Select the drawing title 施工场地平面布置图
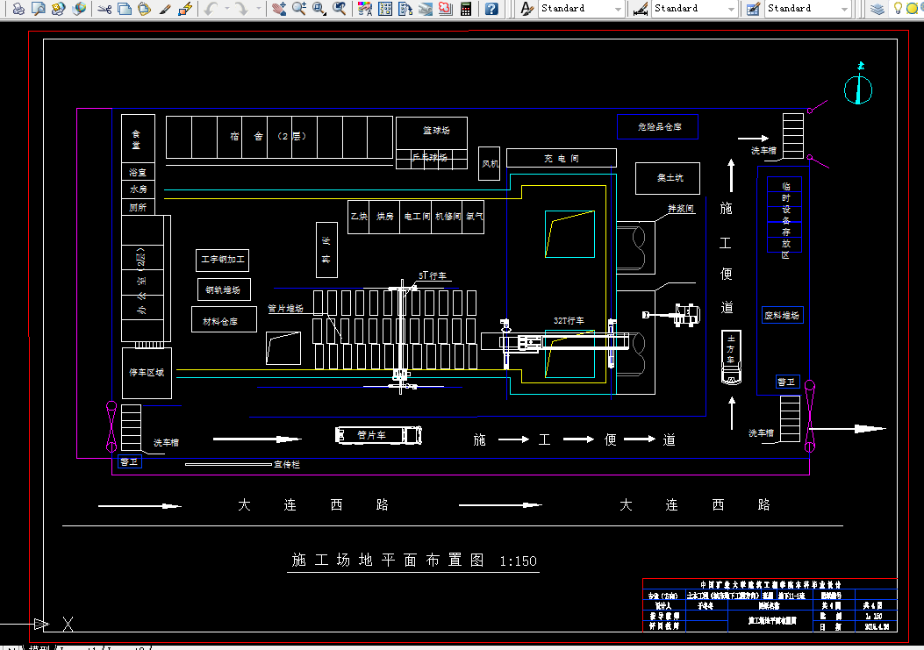Screen dimensions: 924x650 tap(388, 560)
